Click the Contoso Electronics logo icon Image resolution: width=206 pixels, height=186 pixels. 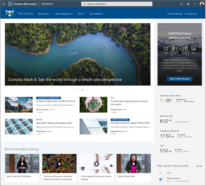(x=10, y=4)
